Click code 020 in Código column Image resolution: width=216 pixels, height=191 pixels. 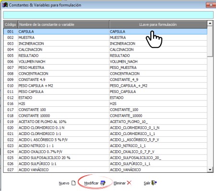coord(11,128)
